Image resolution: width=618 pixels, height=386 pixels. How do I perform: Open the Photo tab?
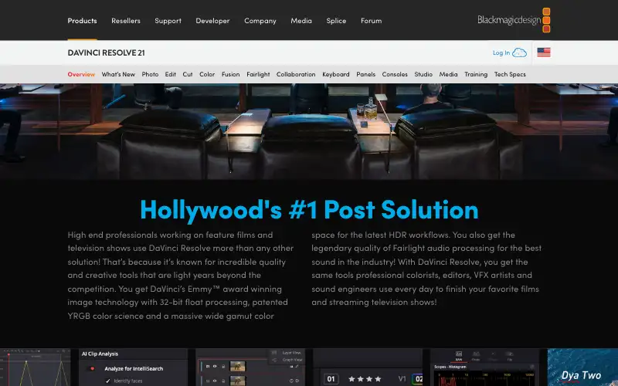click(150, 74)
